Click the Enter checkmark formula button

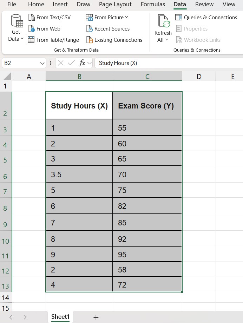[x=71, y=63]
